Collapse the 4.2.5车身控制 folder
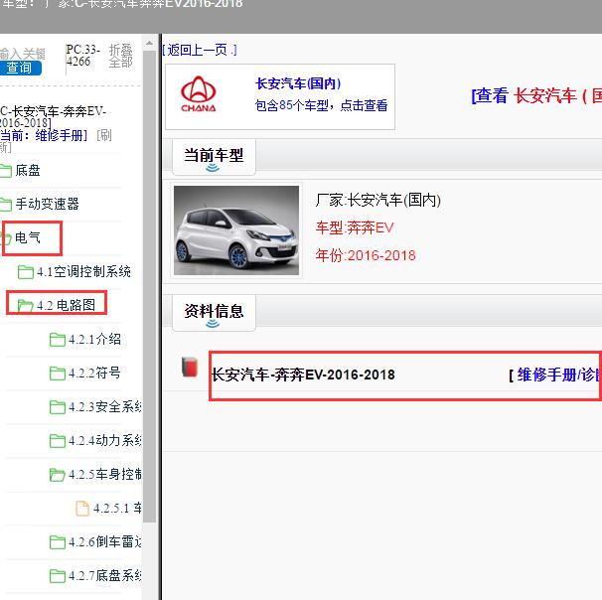Screen dimensions: 602x600 pyautogui.click(x=105, y=474)
